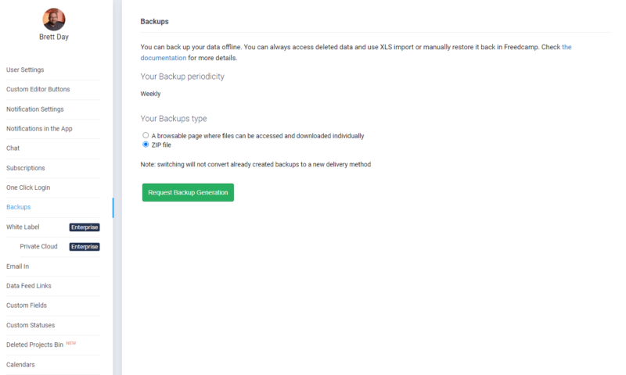Click the White Label Enterprise badge
The height and width of the screenshot is (375, 626).
click(x=85, y=227)
